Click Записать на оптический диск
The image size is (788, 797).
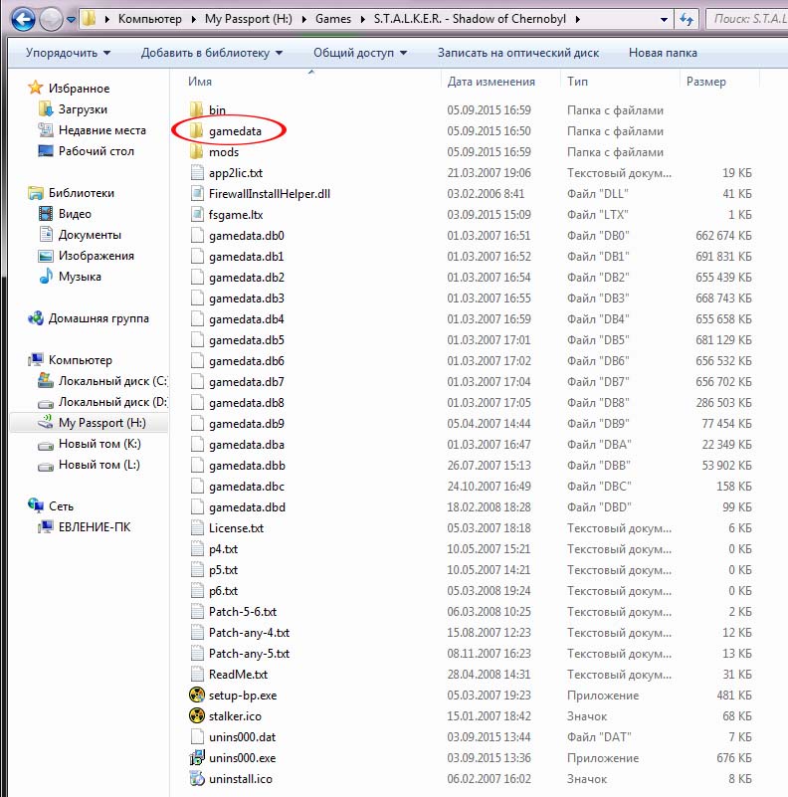517,53
